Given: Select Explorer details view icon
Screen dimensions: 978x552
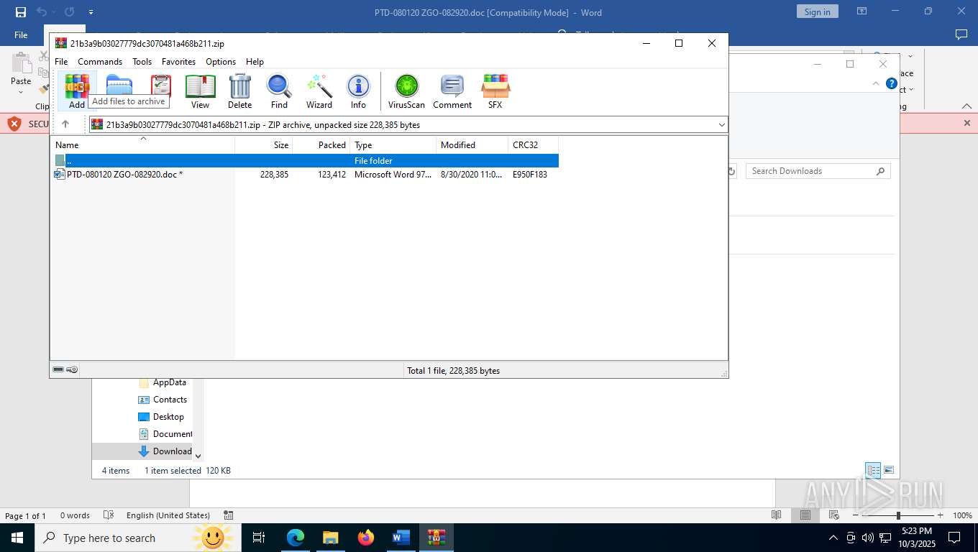Looking at the screenshot, I should [x=873, y=470].
